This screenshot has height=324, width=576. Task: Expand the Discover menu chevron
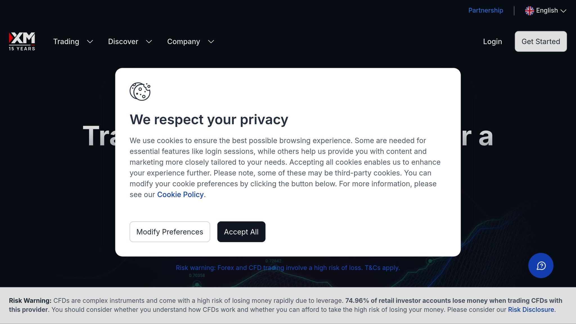point(149,42)
